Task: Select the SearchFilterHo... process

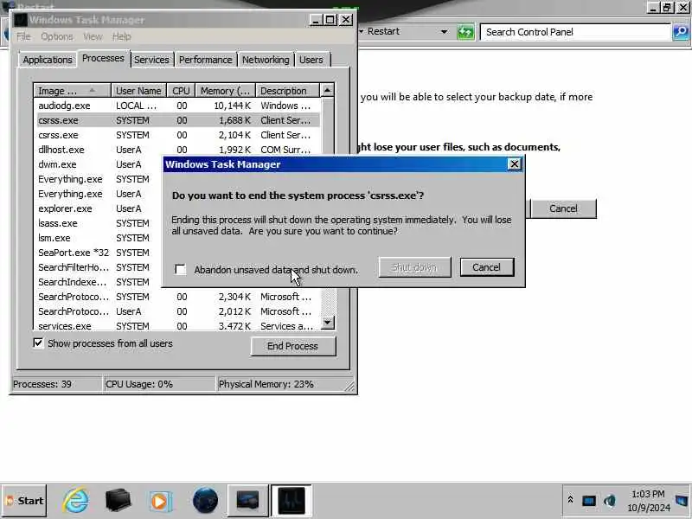Action: click(x=98, y=267)
